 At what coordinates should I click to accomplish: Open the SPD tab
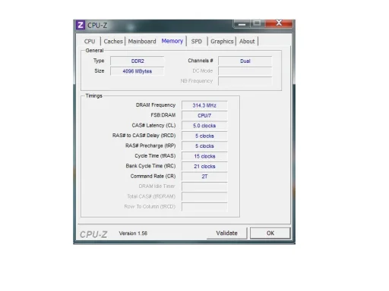coord(197,42)
